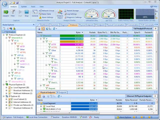The height and width of the screenshot is (120, 160).
Task: Expand Local Host row in endpoint table
Action: (41, 106)
